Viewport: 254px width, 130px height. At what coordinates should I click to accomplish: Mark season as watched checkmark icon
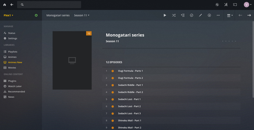coord(191,15)
